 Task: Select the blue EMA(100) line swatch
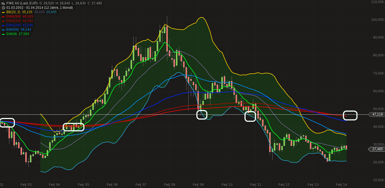(x=3, y=25)
